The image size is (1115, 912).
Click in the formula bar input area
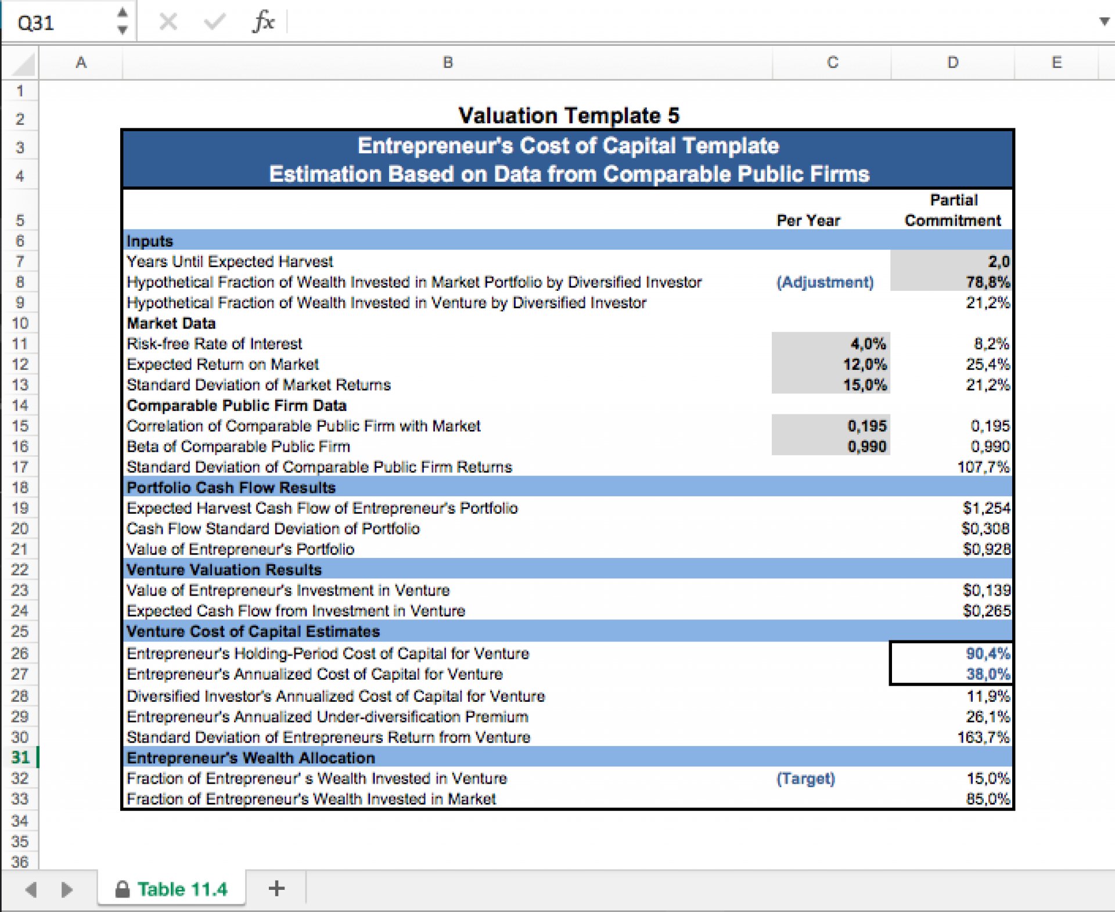691,22
